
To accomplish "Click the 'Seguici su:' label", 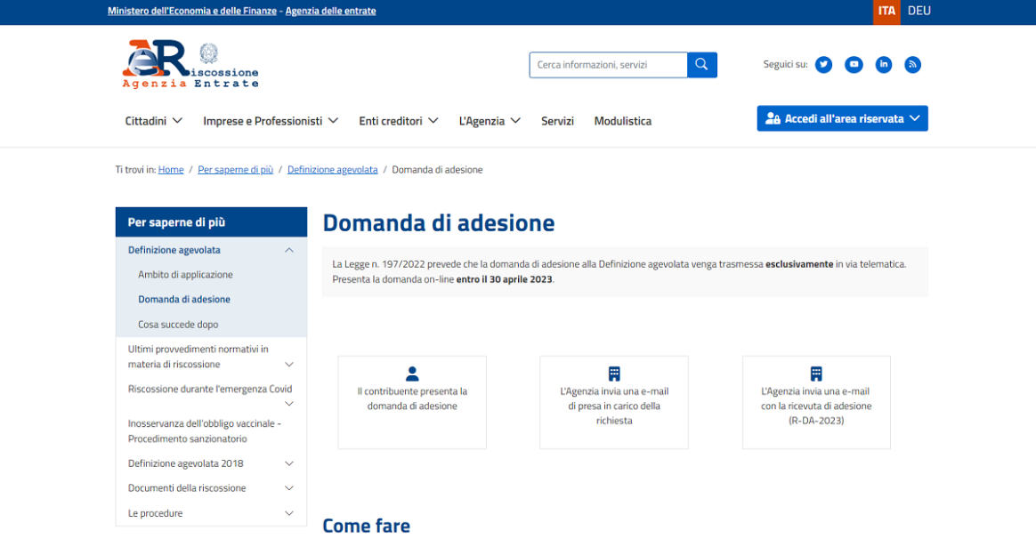I will click(785, 65).
